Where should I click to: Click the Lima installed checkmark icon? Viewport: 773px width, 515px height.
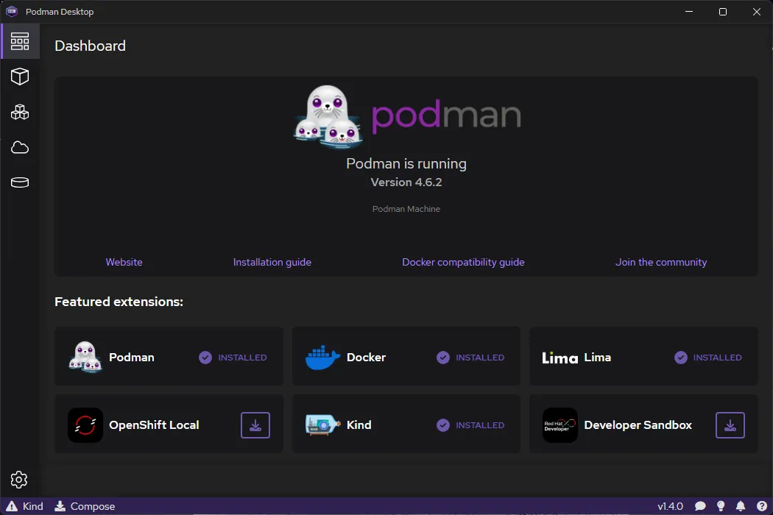(x=681, y=358)
